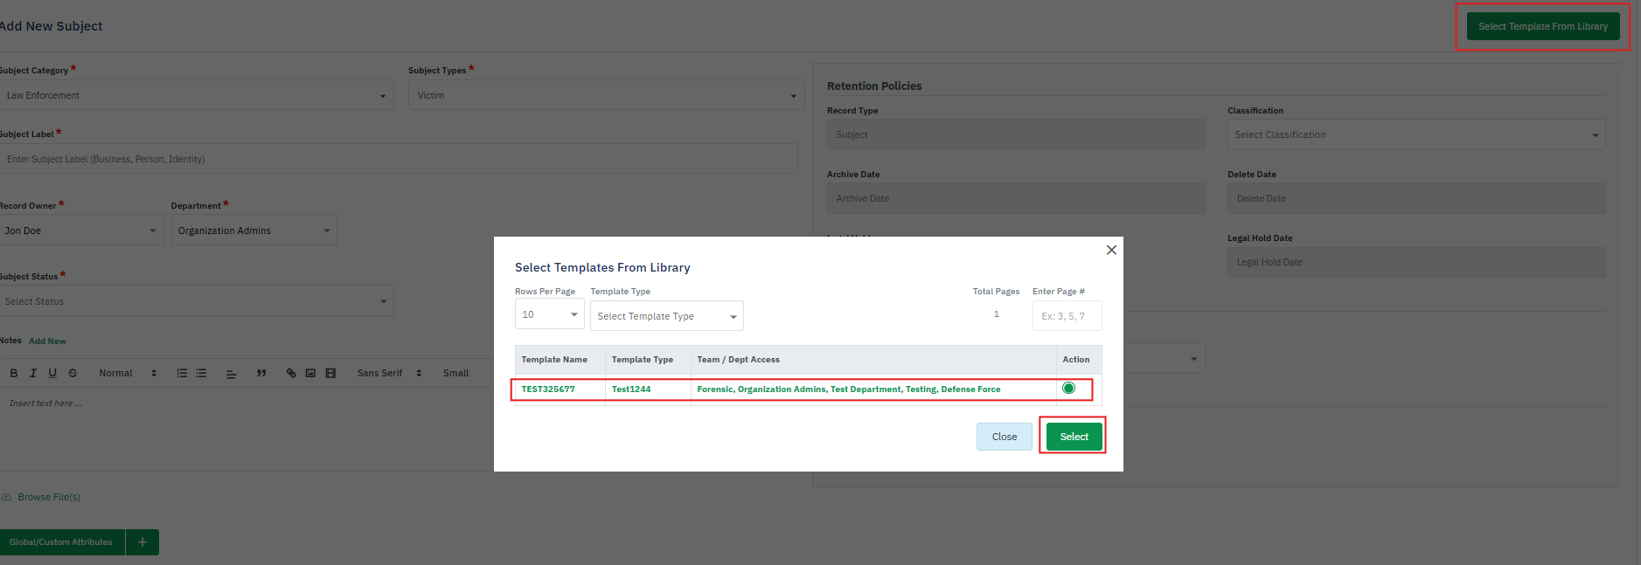Click Select Template From Library button
1641x565 pixels.
[1542, 26]
